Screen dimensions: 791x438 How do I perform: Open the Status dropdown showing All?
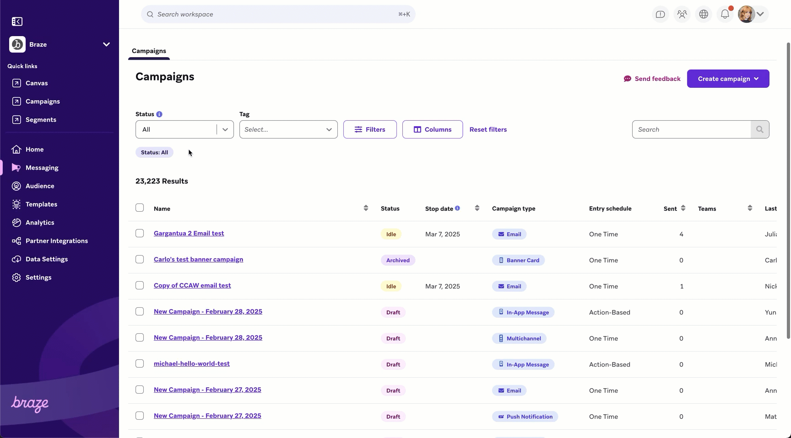pos(184,129)
